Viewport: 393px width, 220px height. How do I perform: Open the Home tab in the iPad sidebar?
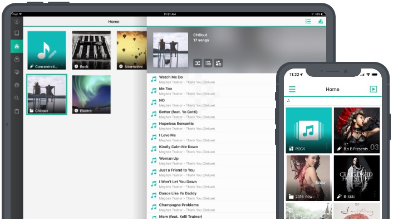point(17,46)
